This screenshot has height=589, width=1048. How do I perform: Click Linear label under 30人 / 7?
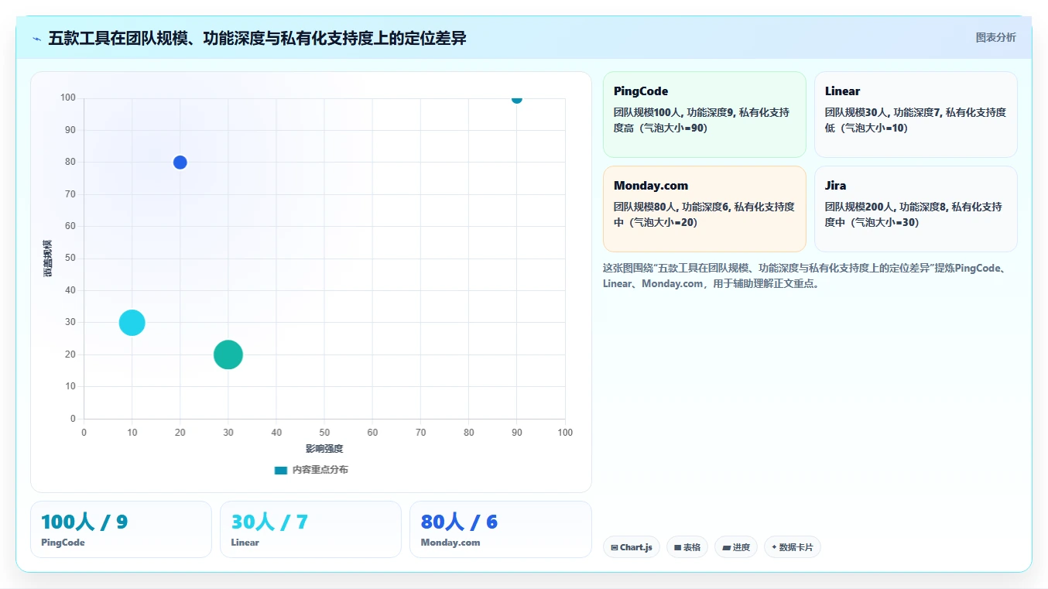(245, 543)
